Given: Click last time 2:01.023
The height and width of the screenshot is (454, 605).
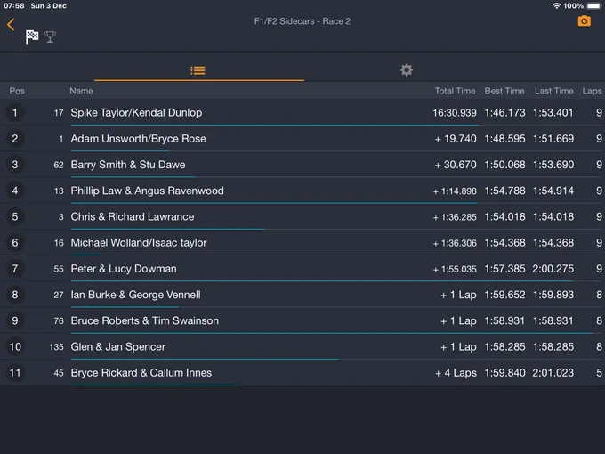Looking at the screenshot, I should tap(553, 373).
